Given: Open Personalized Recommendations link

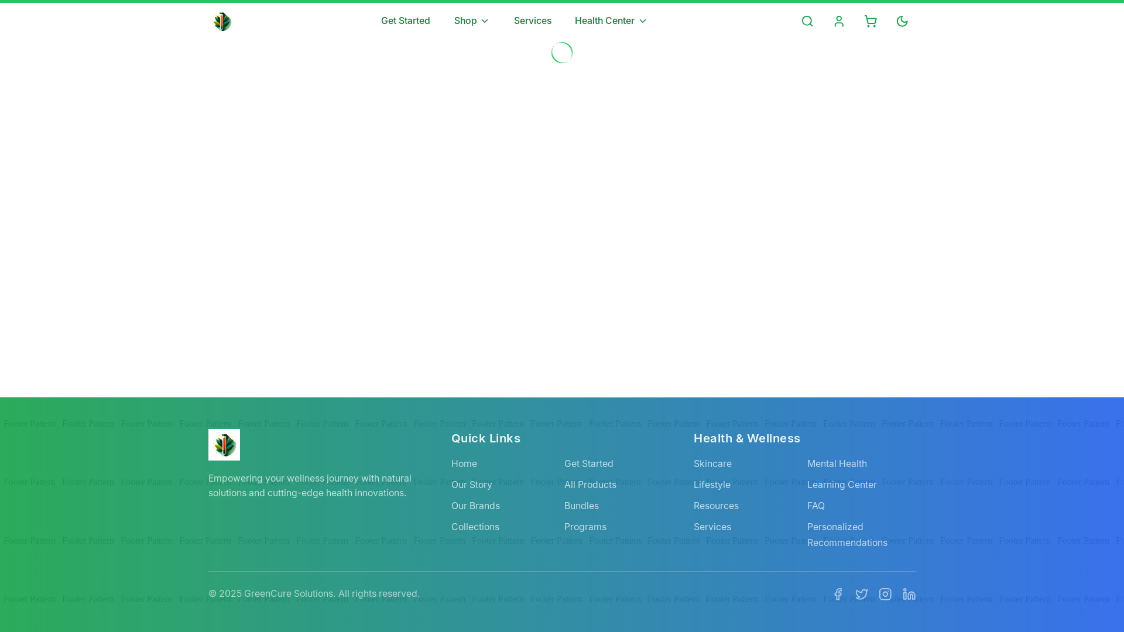Looking at the screenshot, I should pyautogui.click(x=847, y=534).
